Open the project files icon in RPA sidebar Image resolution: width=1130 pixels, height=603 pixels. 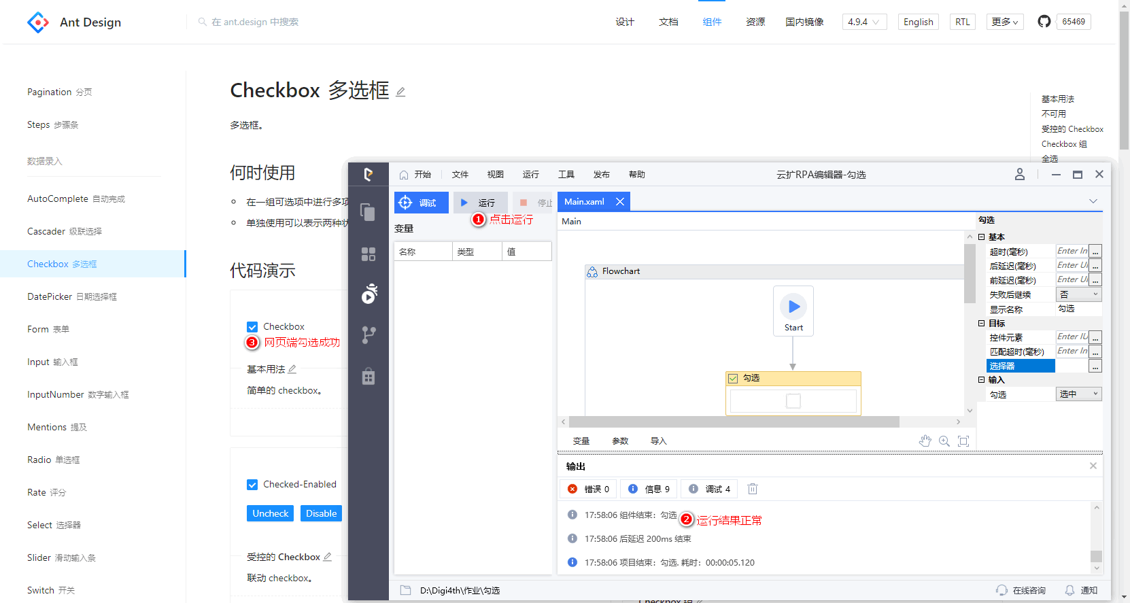pos(368,212)
